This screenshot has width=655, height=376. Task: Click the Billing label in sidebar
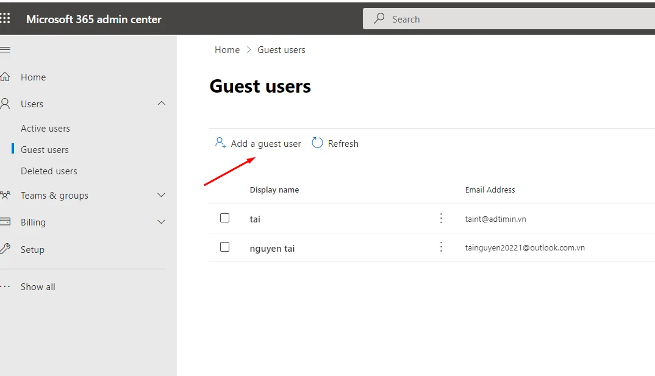33,222
